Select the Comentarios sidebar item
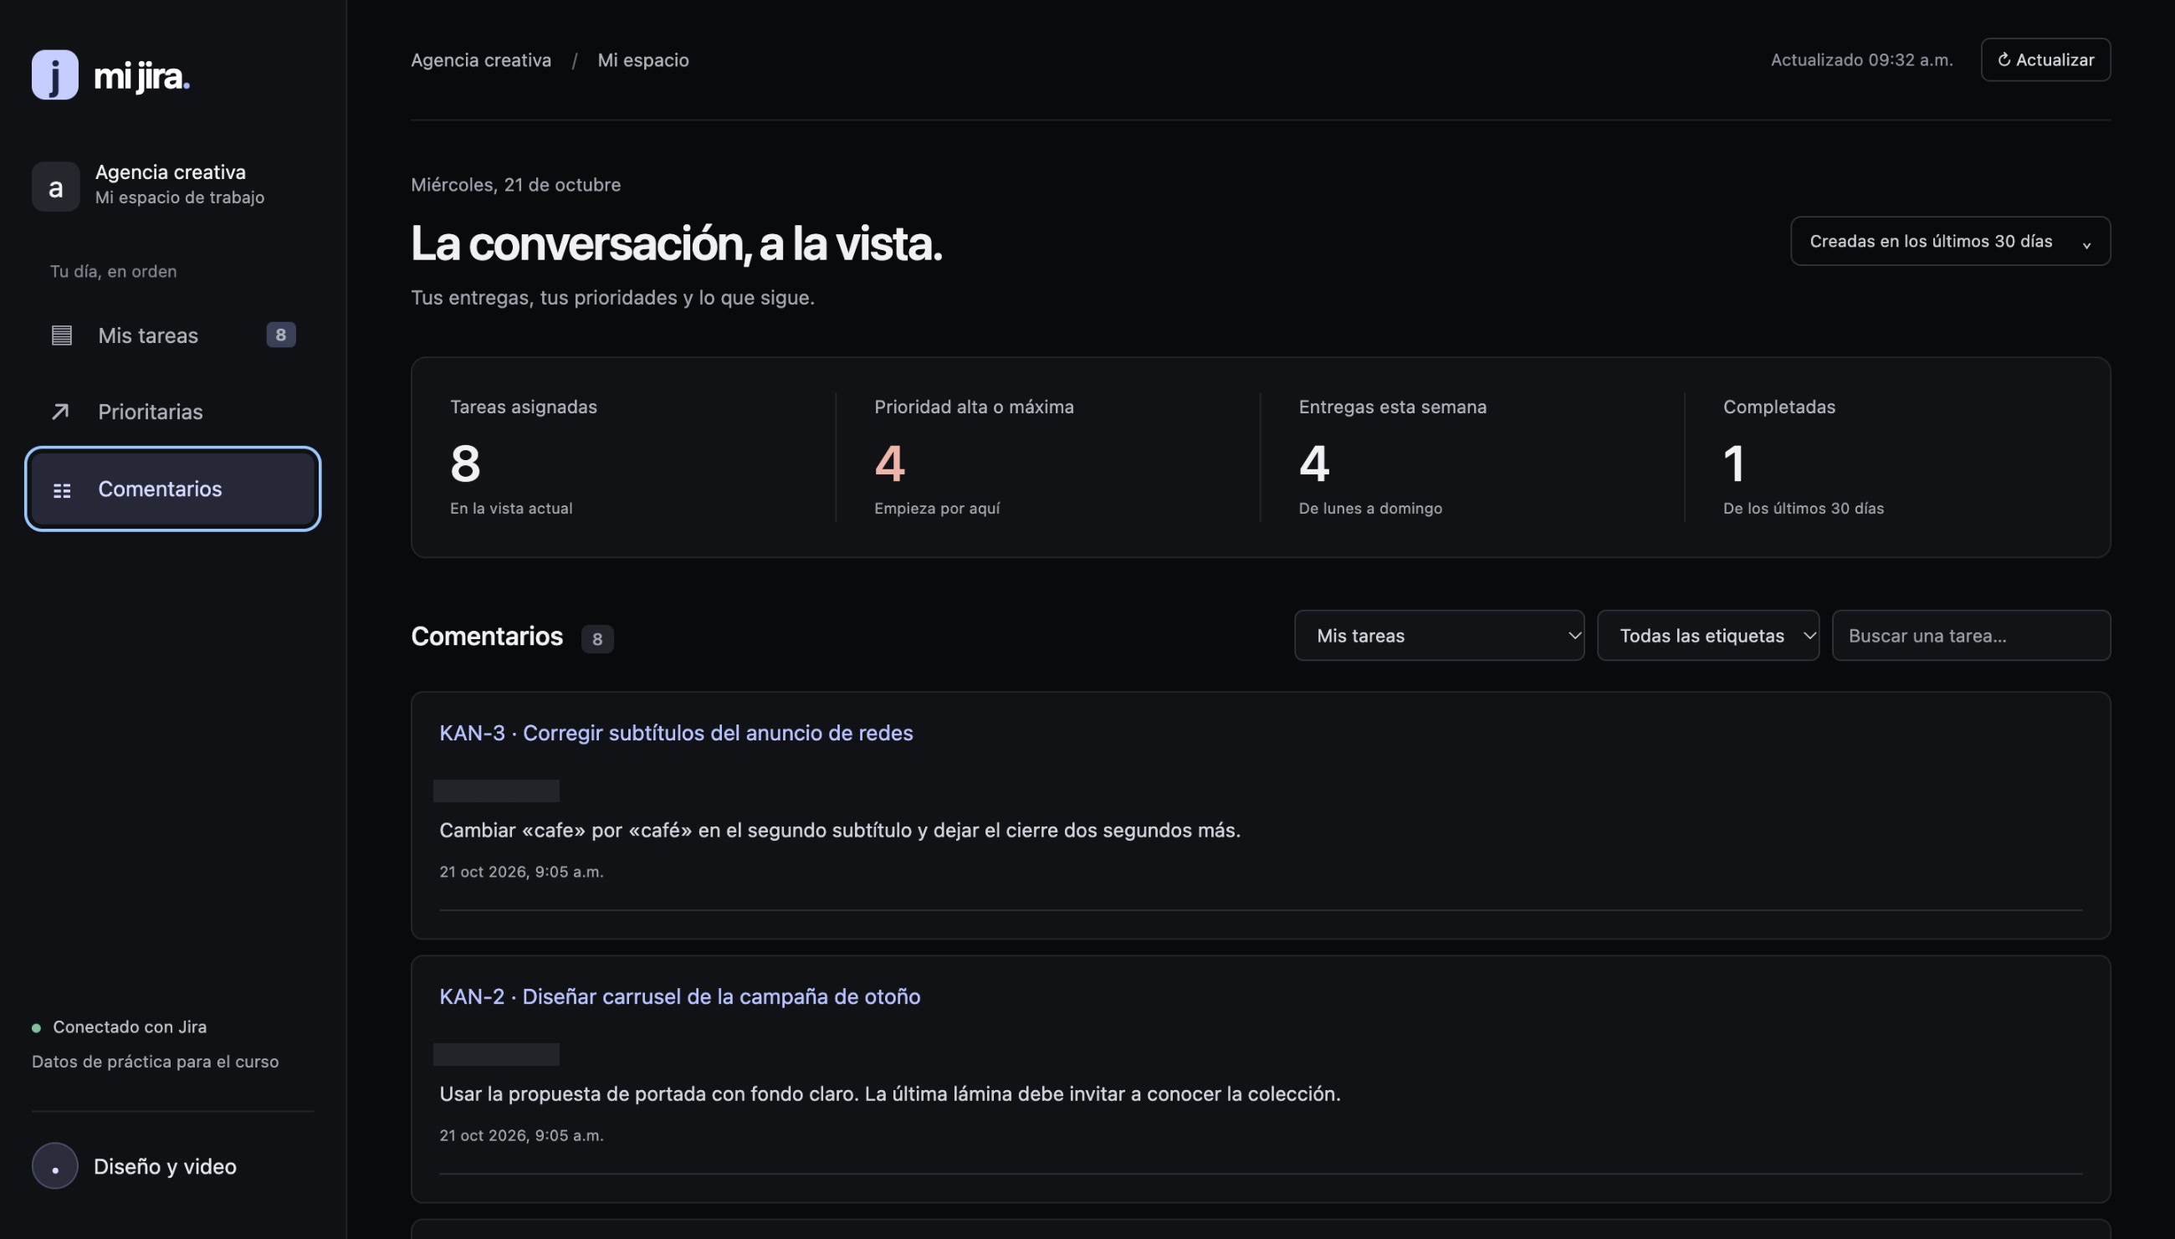This screenshot has width=2175, height=1239. pyautogui.click(x=172, y=489)
